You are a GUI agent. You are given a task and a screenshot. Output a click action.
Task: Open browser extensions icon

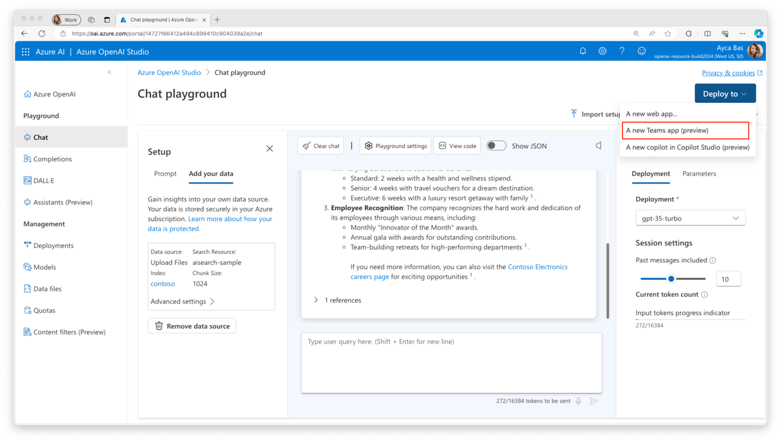[x=689, y=33]
